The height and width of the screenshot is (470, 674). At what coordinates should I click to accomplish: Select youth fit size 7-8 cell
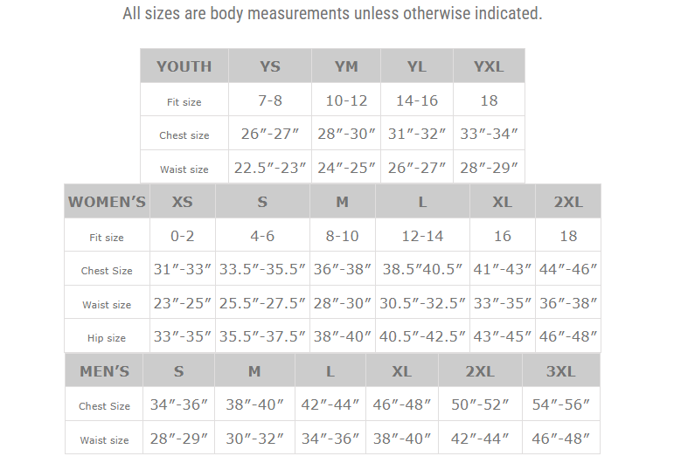point(270,100)
